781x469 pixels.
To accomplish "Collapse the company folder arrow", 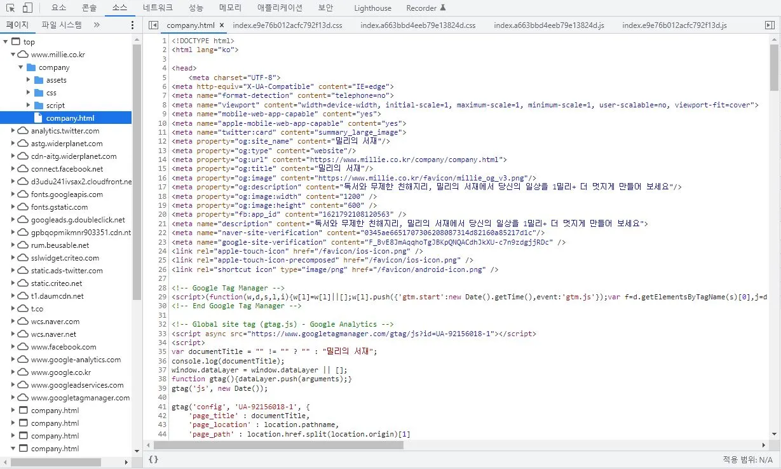I will (21, 67).
